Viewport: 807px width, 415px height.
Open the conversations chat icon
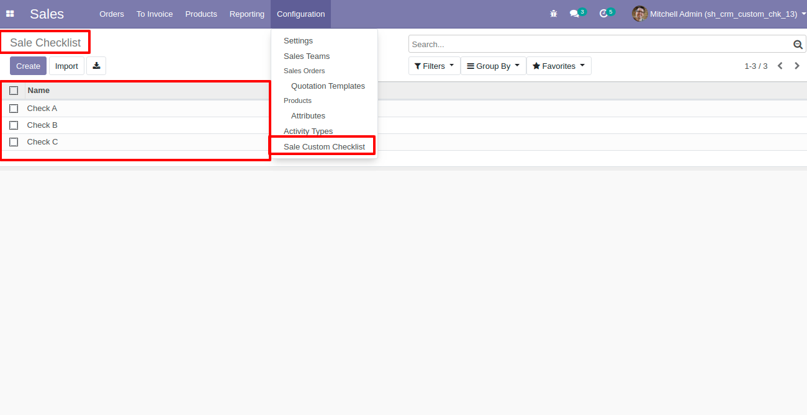pos(574,14)
